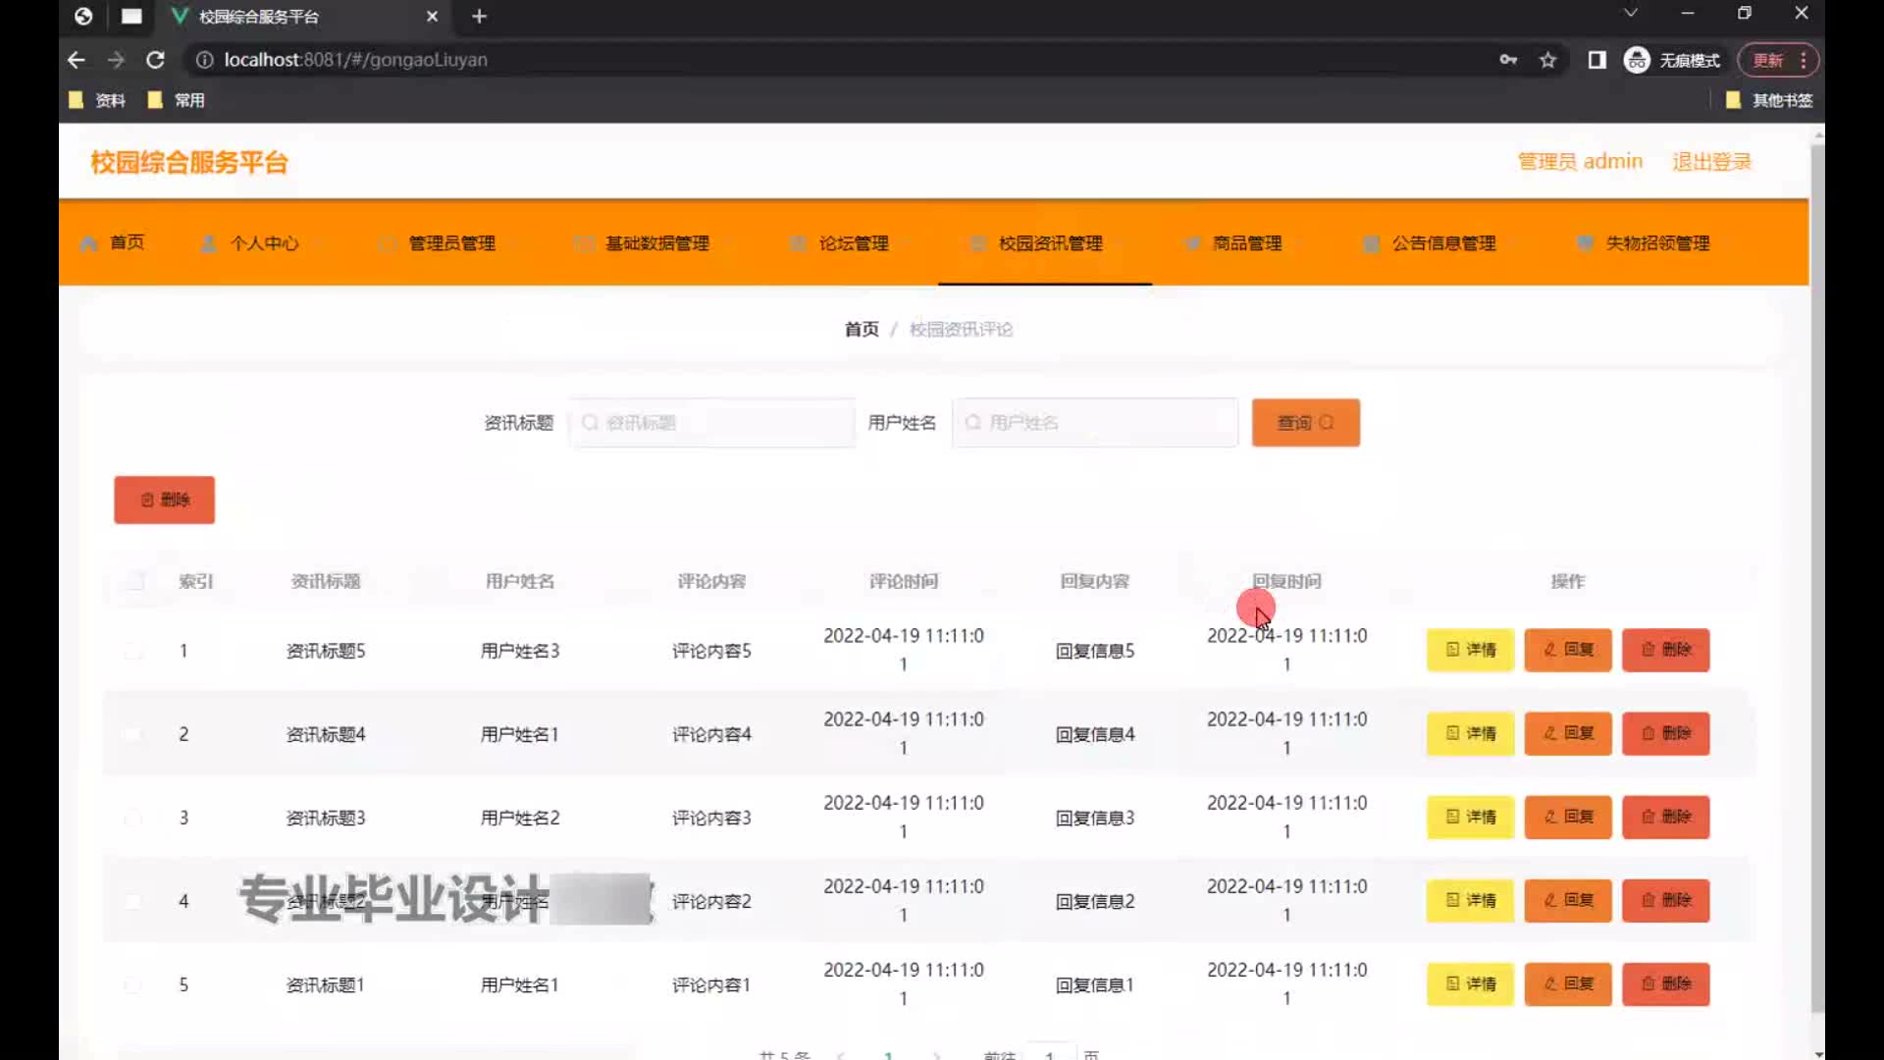Viewport: 1884px width, 1060px height.
Task: Click the orange 查询 search button
Action: 1305,423
